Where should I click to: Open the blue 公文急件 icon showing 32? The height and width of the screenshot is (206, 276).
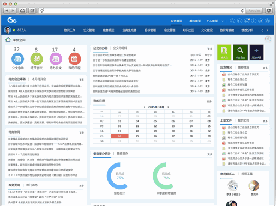coord(17,59)
